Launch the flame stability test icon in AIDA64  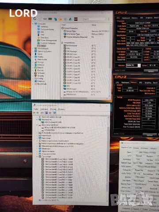[x=61, y=19]
